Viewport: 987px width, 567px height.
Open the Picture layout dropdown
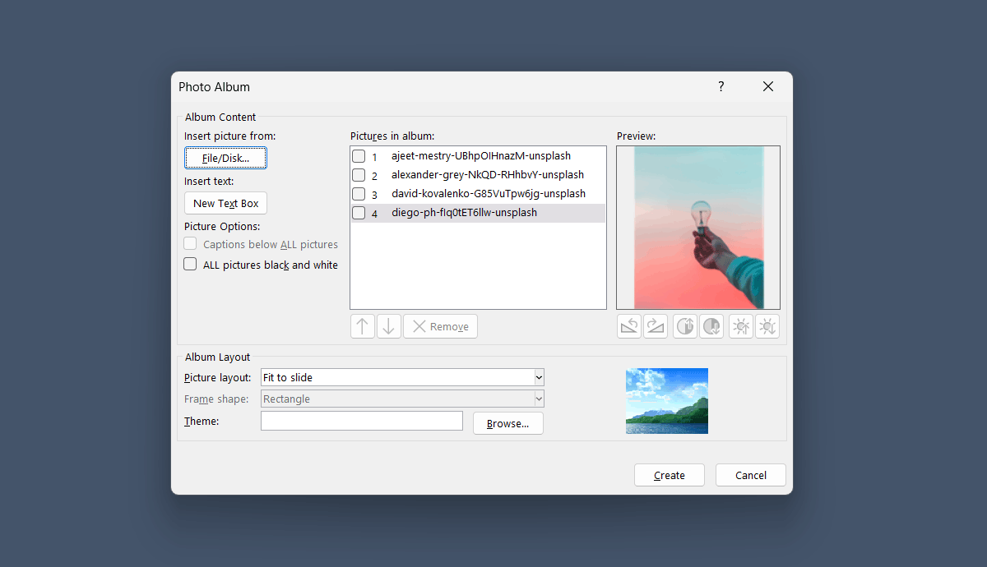[539, 377]
